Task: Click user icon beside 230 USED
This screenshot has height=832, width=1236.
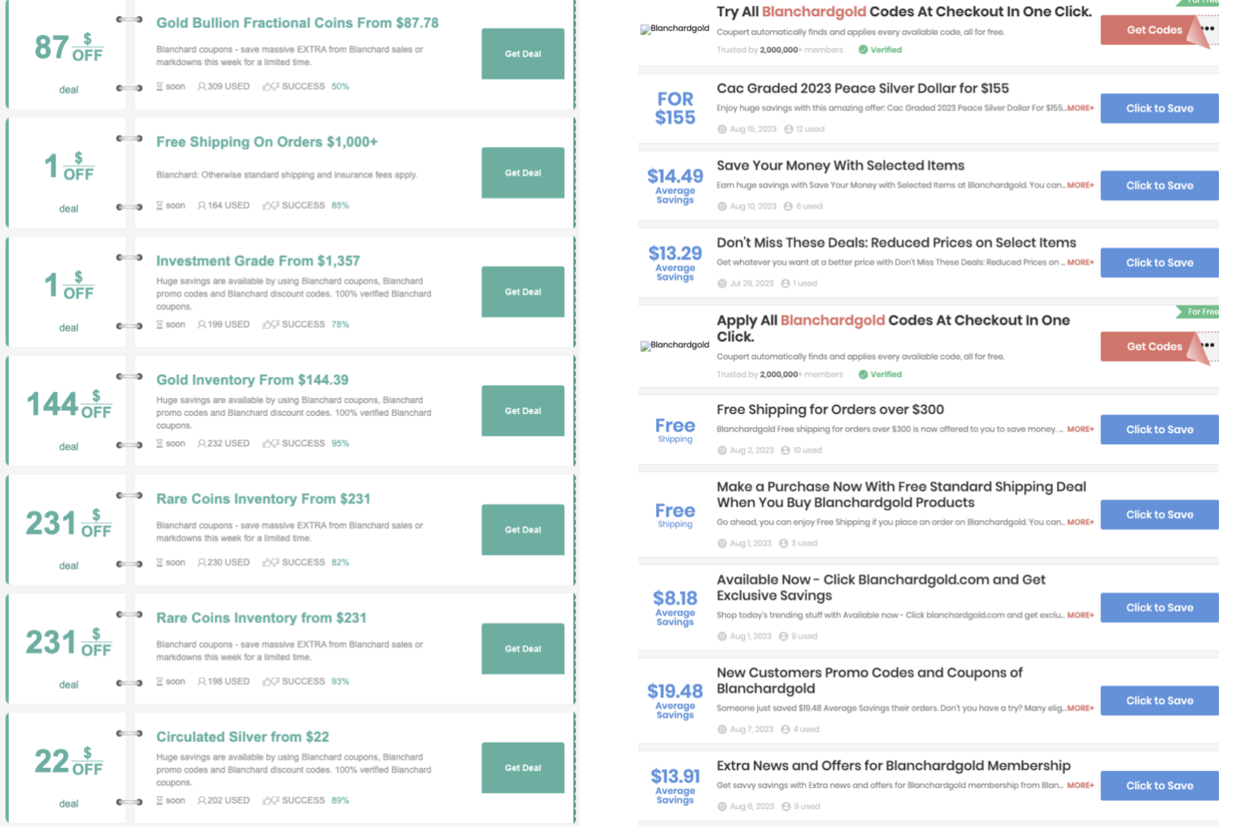Action: pyautogui.click(x=202, y=562)
